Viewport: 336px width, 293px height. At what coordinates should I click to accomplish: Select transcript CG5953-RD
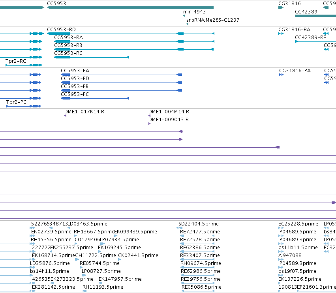(x=131, y=34)
